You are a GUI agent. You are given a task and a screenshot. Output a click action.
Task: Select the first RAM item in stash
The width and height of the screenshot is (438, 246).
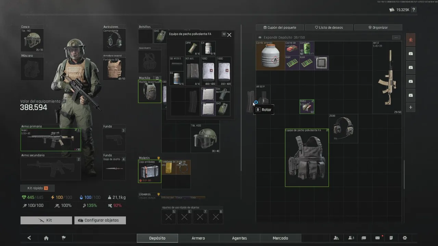[x=292, y=63]
